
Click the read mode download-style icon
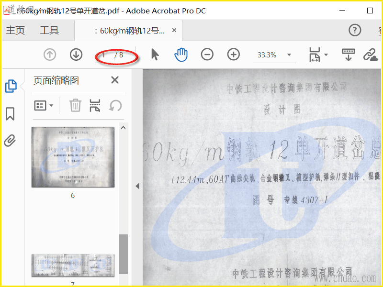coord(349,55)
